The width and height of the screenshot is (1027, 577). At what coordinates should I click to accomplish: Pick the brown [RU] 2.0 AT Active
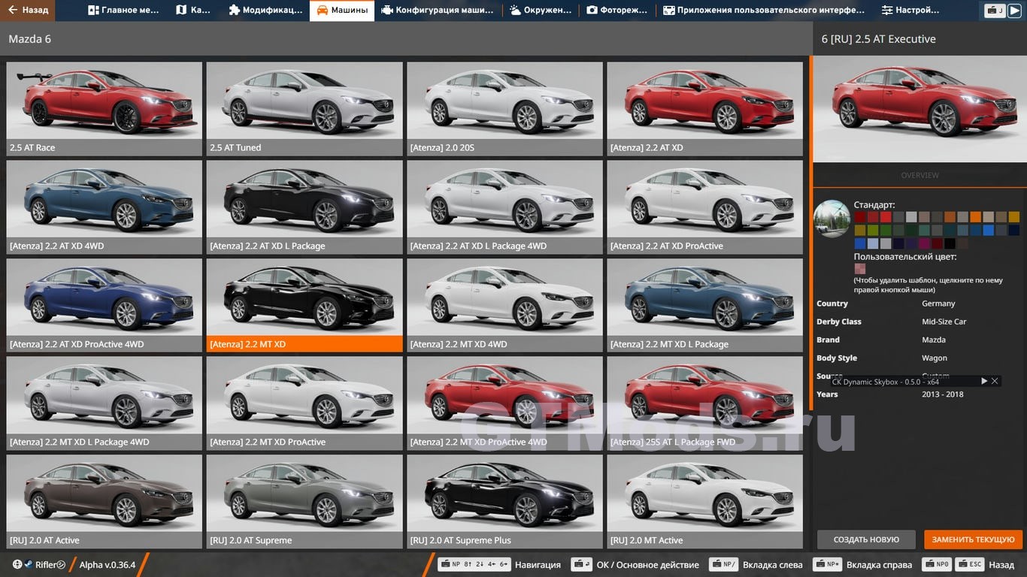(105, 501)
